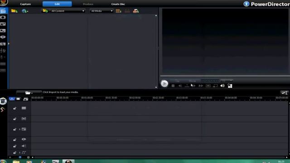Image resolution: width=290 pixels, height=163 pixels.
Task: Click the library menu icon with arrow
Action: click(x=136, y=11)
